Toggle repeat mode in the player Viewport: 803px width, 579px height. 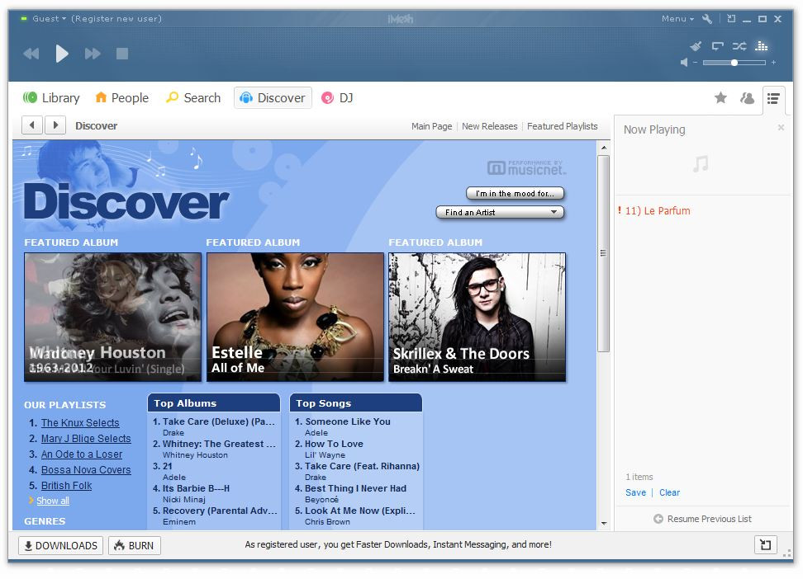coord(717,46)
